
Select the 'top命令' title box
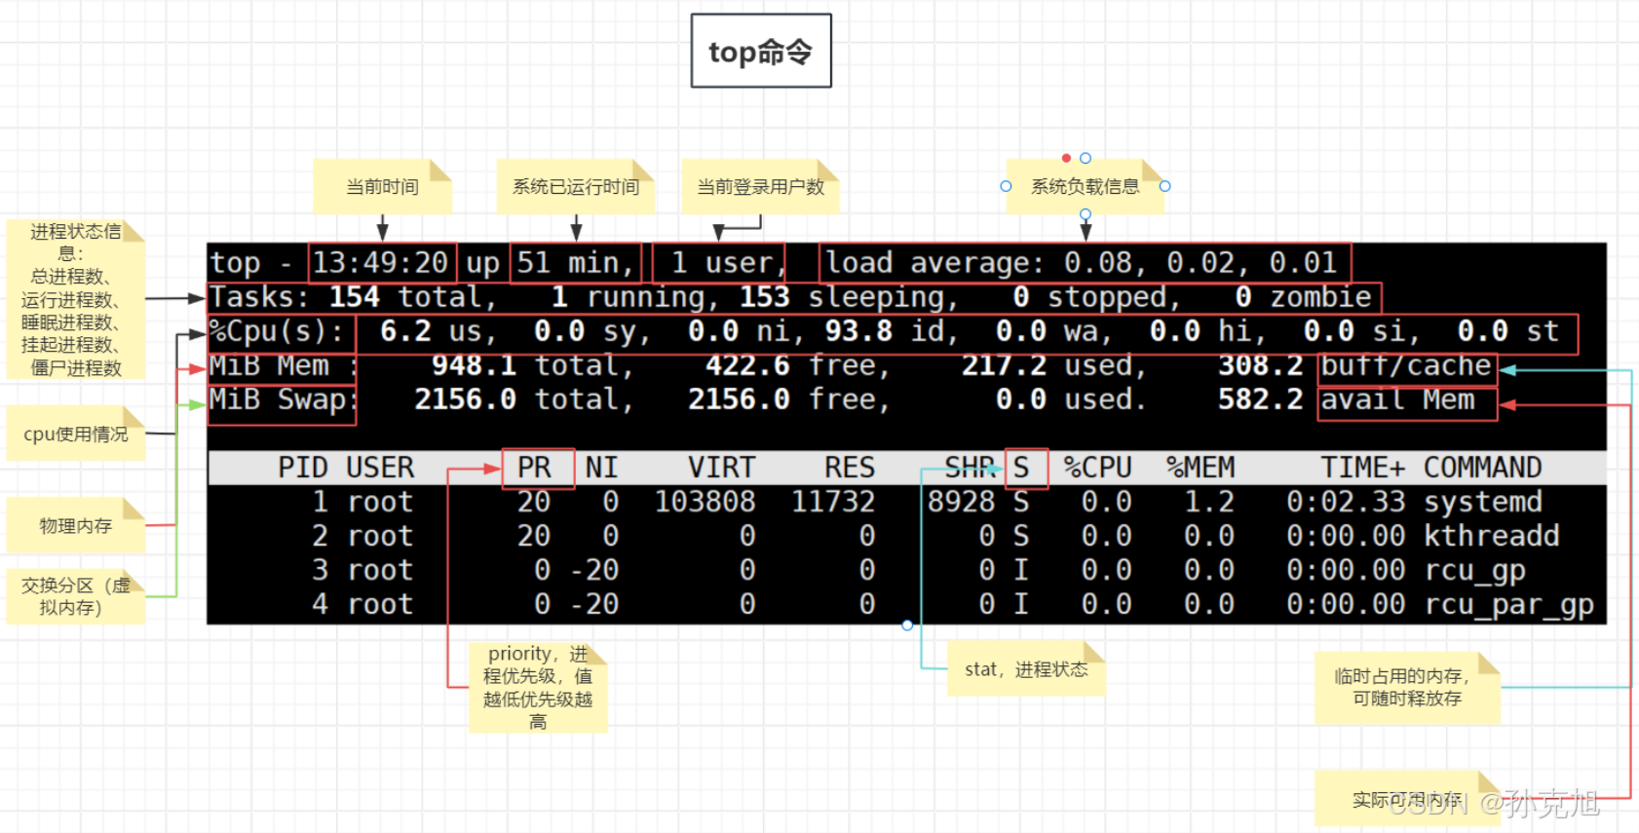tap(761, 51)
